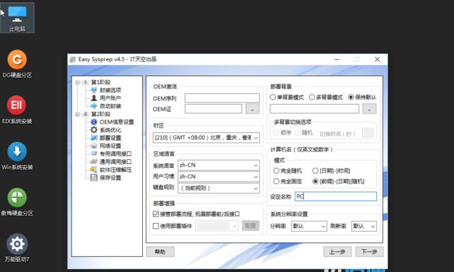Select 单背景模式 radio button
Viewport: 454px width, 272px height.
coord(273,97)
